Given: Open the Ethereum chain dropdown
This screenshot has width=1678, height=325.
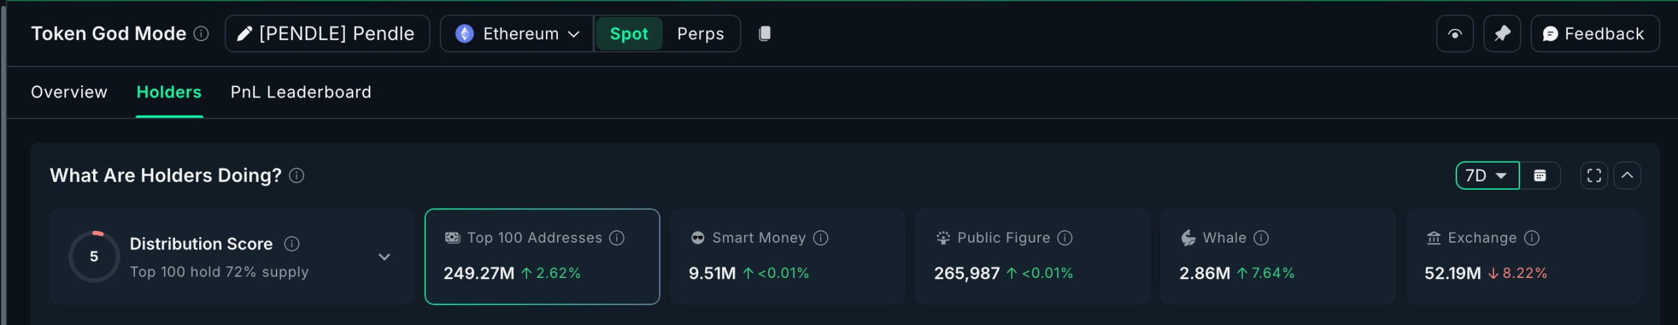Looking at the screenshot, I should click(517, 33).
